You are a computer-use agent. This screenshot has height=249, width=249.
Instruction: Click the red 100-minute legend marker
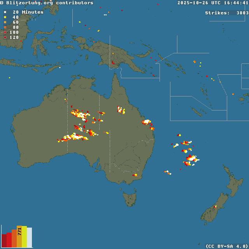click(5, 32)
